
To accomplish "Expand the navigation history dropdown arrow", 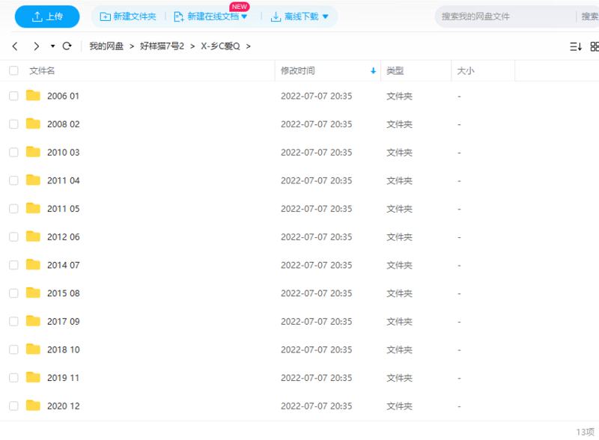I will pyautogui.click(x=52, y=46).
